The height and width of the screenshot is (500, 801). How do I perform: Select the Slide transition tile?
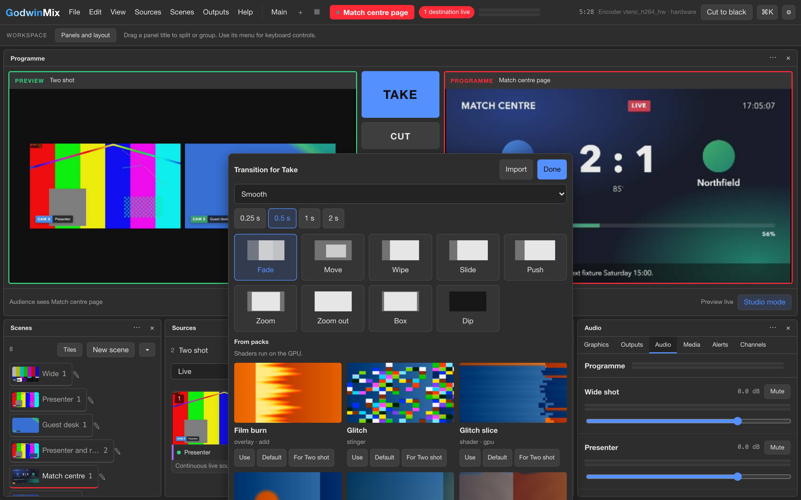click(468, 257)
